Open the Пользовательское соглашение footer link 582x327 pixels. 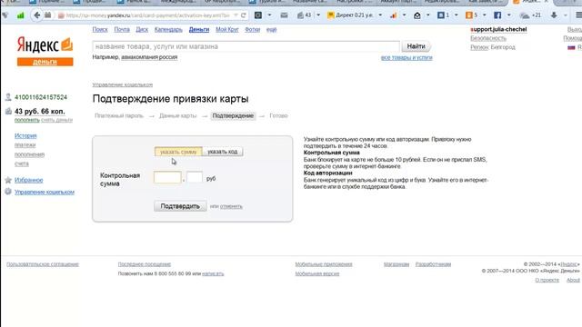click(43, 264)
